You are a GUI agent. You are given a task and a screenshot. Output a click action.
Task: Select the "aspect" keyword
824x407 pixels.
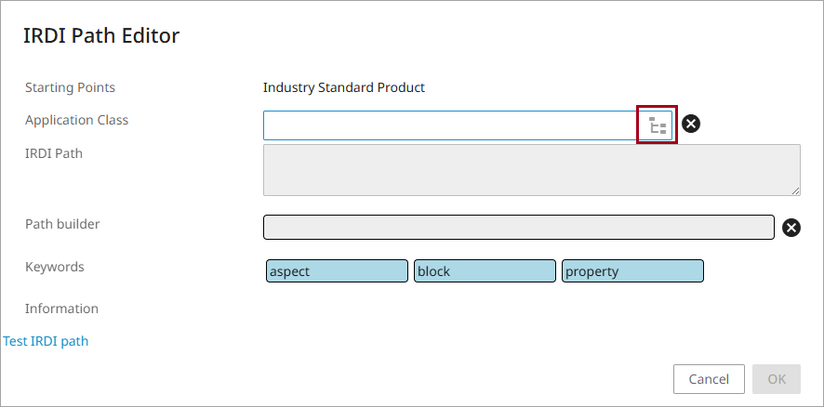(x=337, y=271)
